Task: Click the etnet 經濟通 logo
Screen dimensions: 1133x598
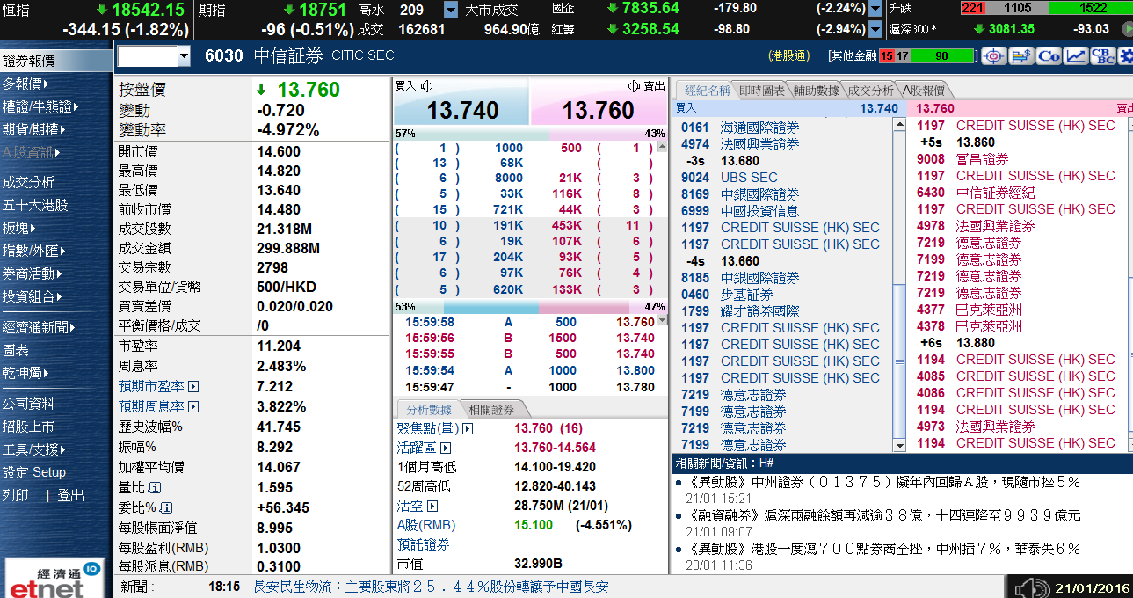Action: click(x=54, y=579)
